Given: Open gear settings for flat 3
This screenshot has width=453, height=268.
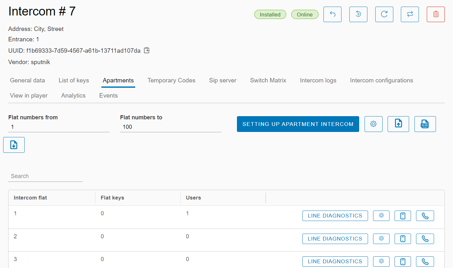Looking at the screenshot, I should [381, 261].
